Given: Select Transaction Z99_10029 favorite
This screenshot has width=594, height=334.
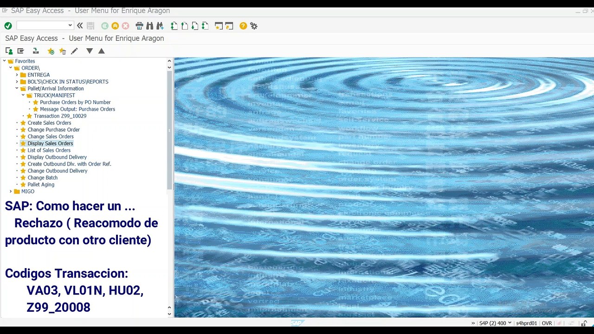Looking at the screenshot, I should click(60, 116).
